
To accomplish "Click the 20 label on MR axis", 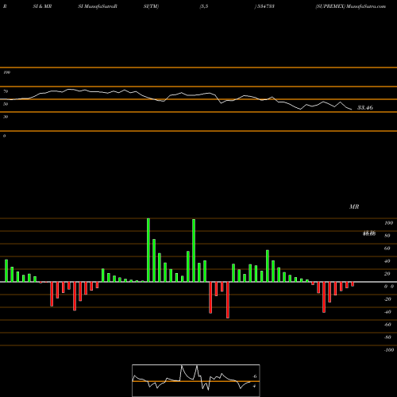I will [x=387, y=274].
